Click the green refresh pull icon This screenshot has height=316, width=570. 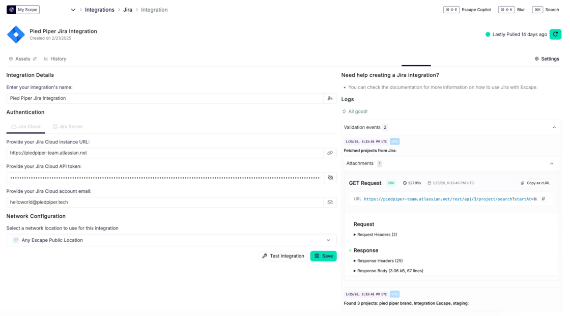tap(555, 34)
